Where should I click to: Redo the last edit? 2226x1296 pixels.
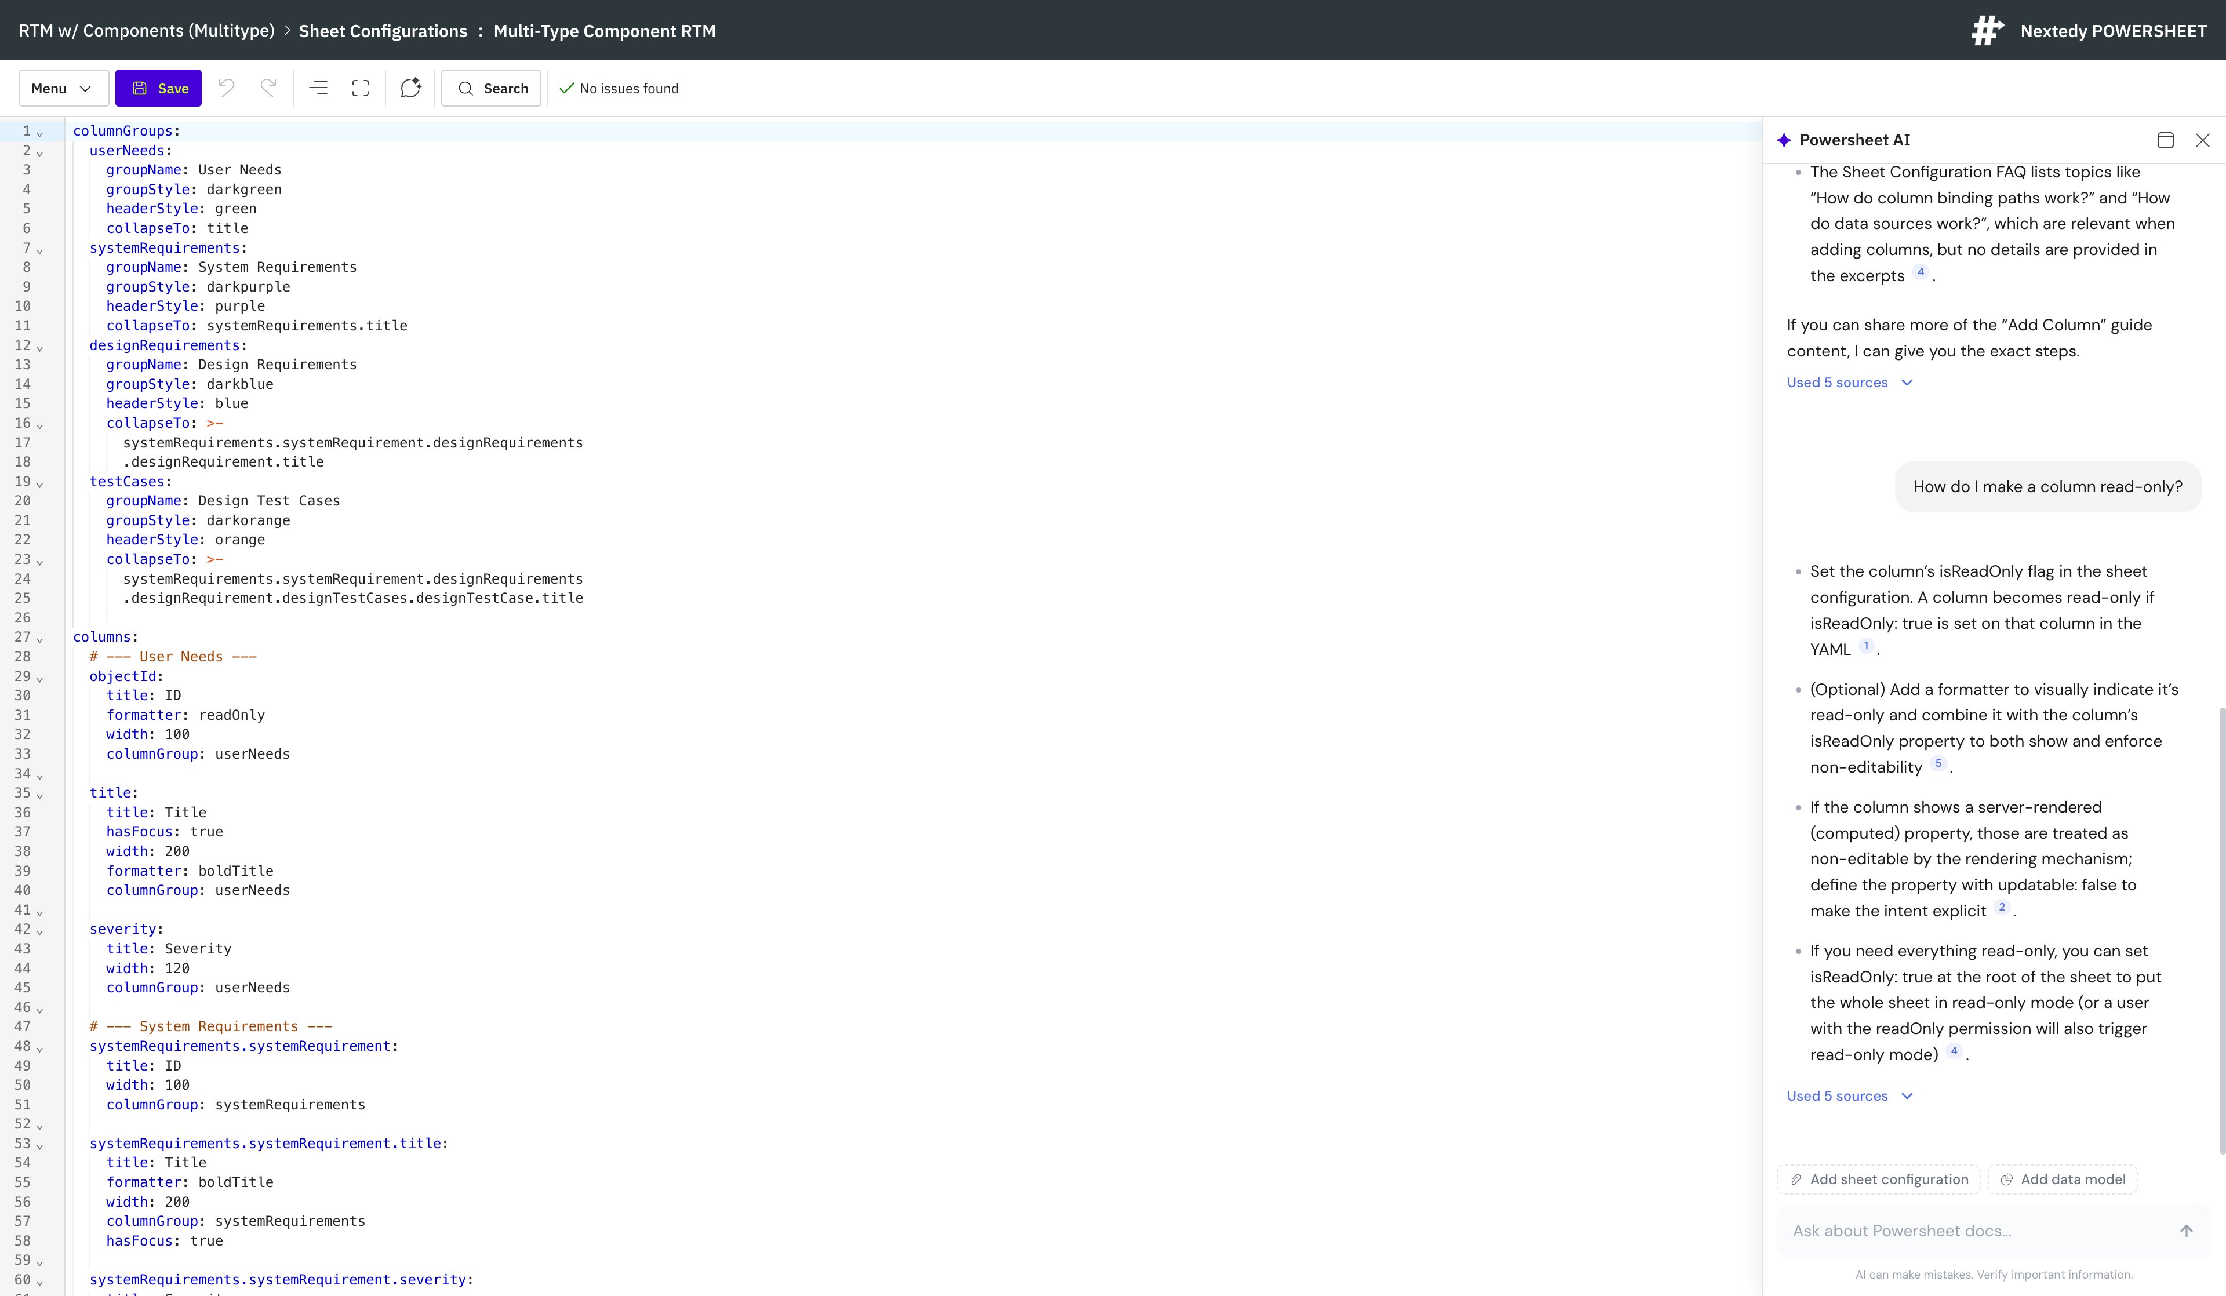click(x=268, y=88)
